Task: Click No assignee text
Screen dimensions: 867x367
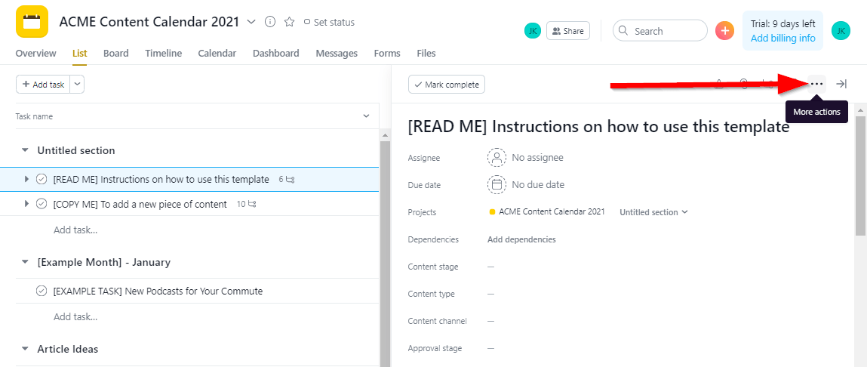Action: (x=537, y=158)
